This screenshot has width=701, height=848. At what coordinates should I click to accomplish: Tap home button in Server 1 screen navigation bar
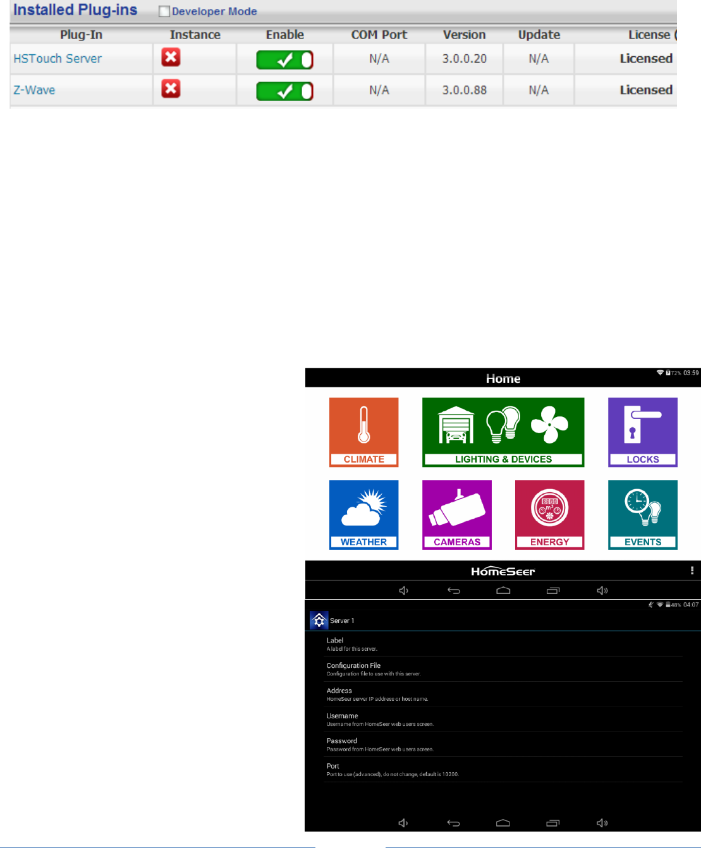[503, 823]
